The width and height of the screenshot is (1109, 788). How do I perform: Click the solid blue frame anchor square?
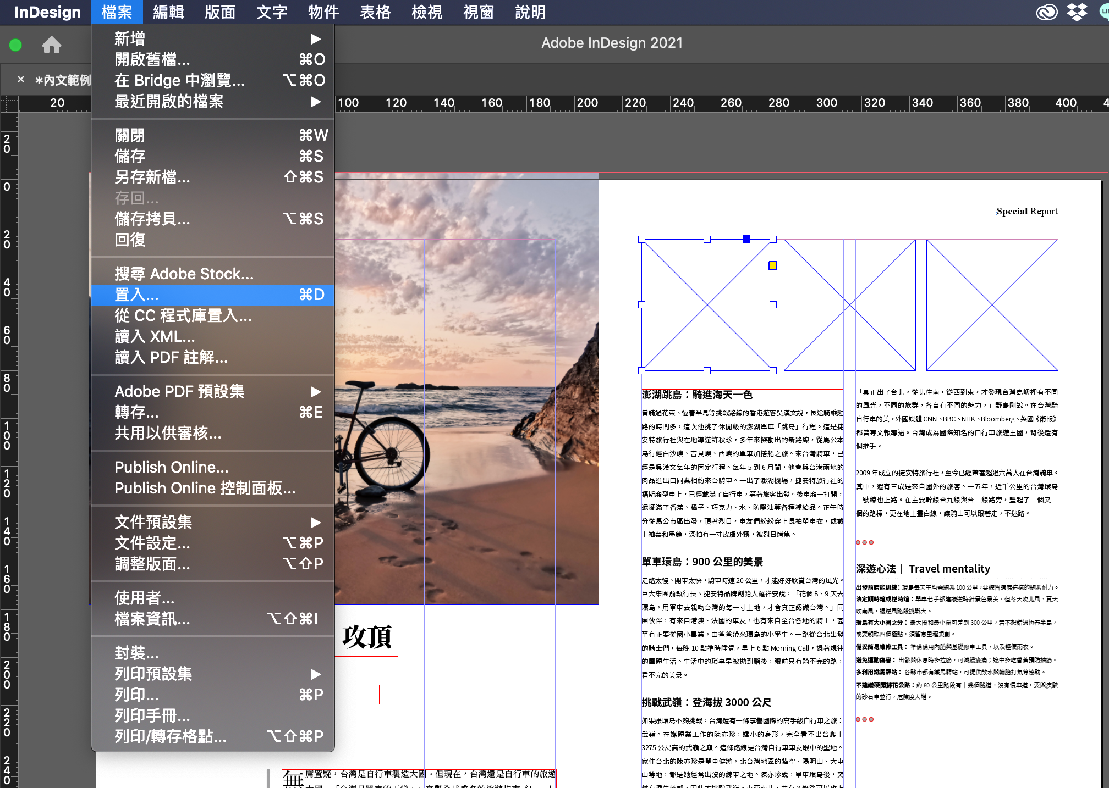(746, 239)
